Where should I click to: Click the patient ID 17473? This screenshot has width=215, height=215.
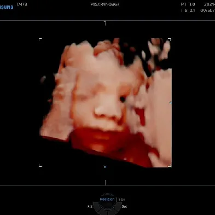click(22, 4)
